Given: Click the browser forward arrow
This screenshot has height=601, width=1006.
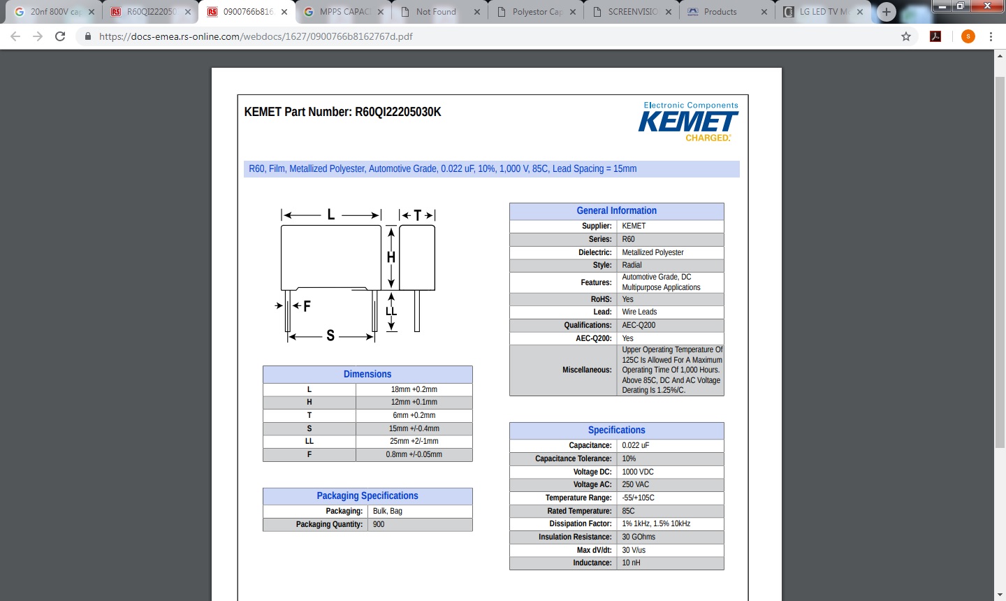Looking at the screenshot, I should pyautogui.click(x=38, y=36).
